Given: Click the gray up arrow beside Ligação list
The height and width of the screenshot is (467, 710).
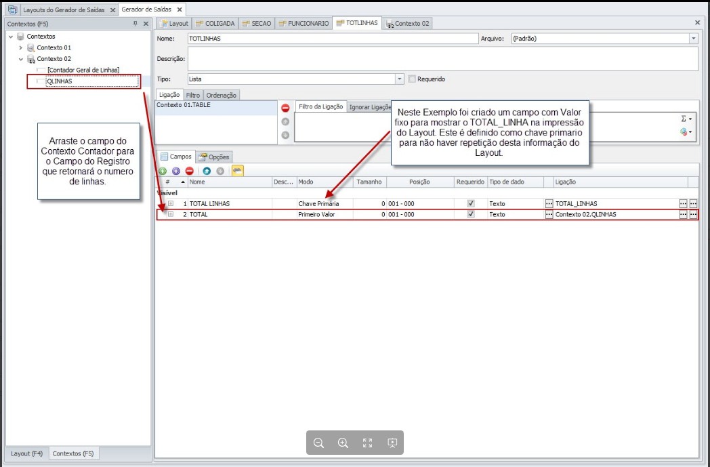Looking at the screenshot, I should coord(285,121).
